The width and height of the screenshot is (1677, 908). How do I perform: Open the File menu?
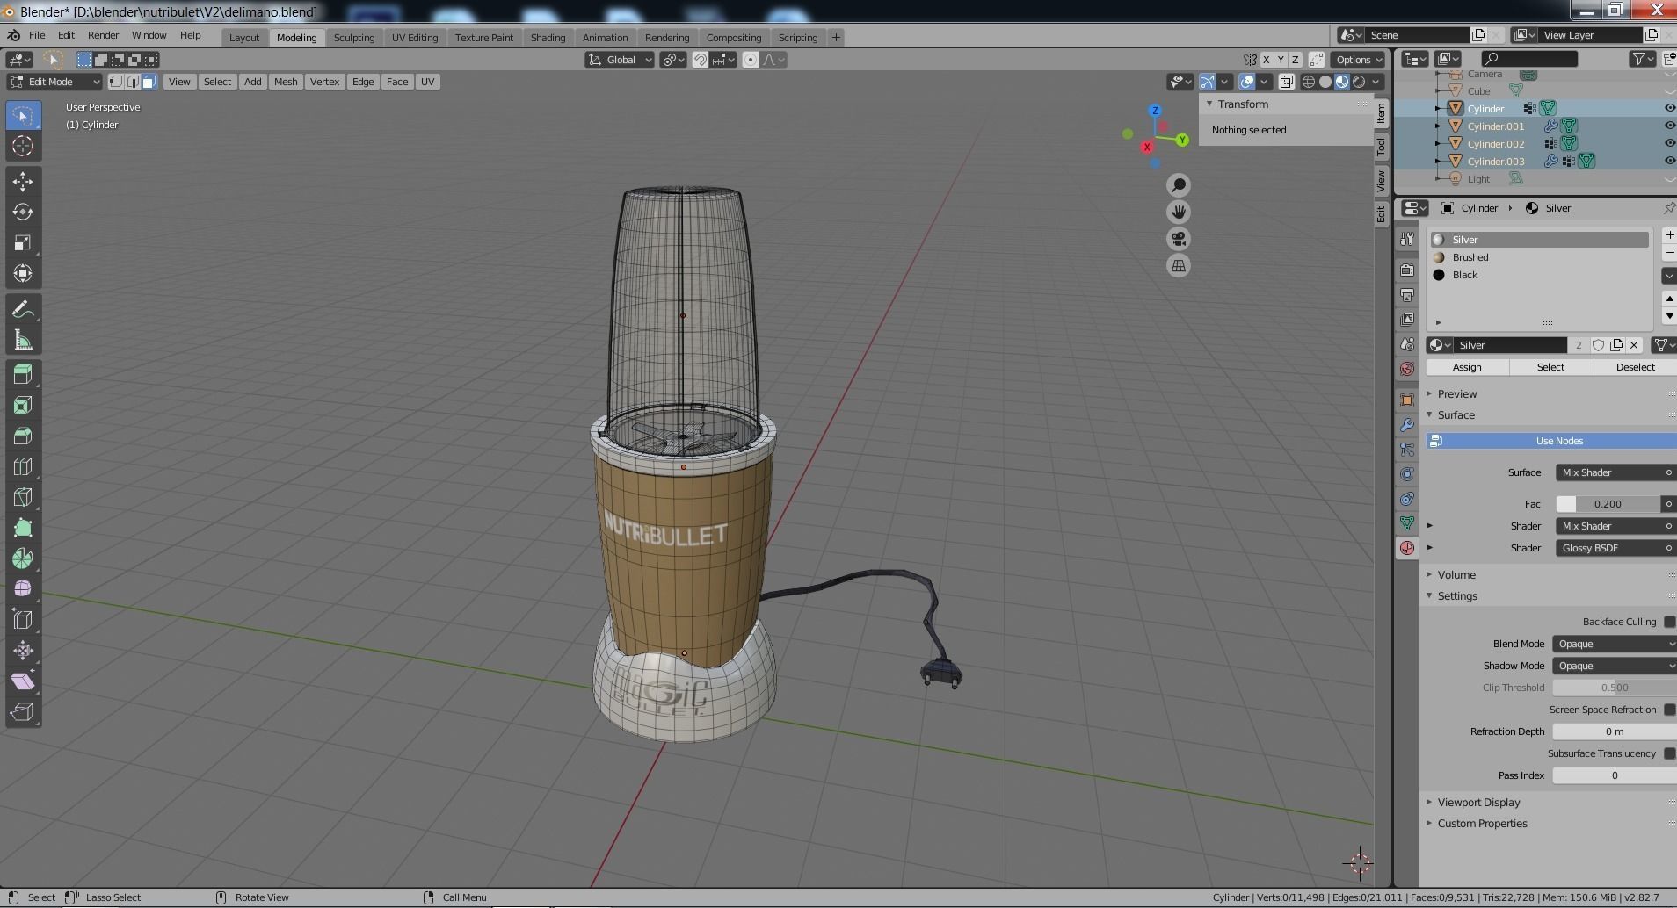click(x=37, y=35)
